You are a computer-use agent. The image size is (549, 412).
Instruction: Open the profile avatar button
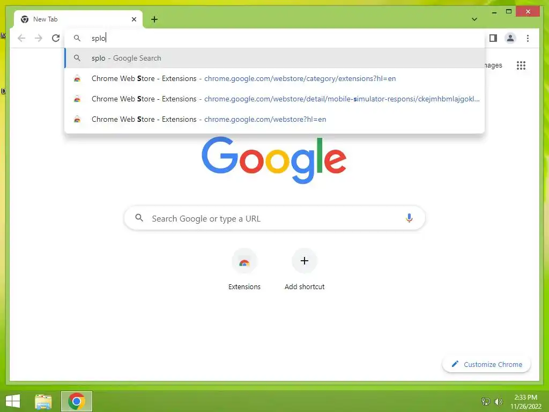510,38
